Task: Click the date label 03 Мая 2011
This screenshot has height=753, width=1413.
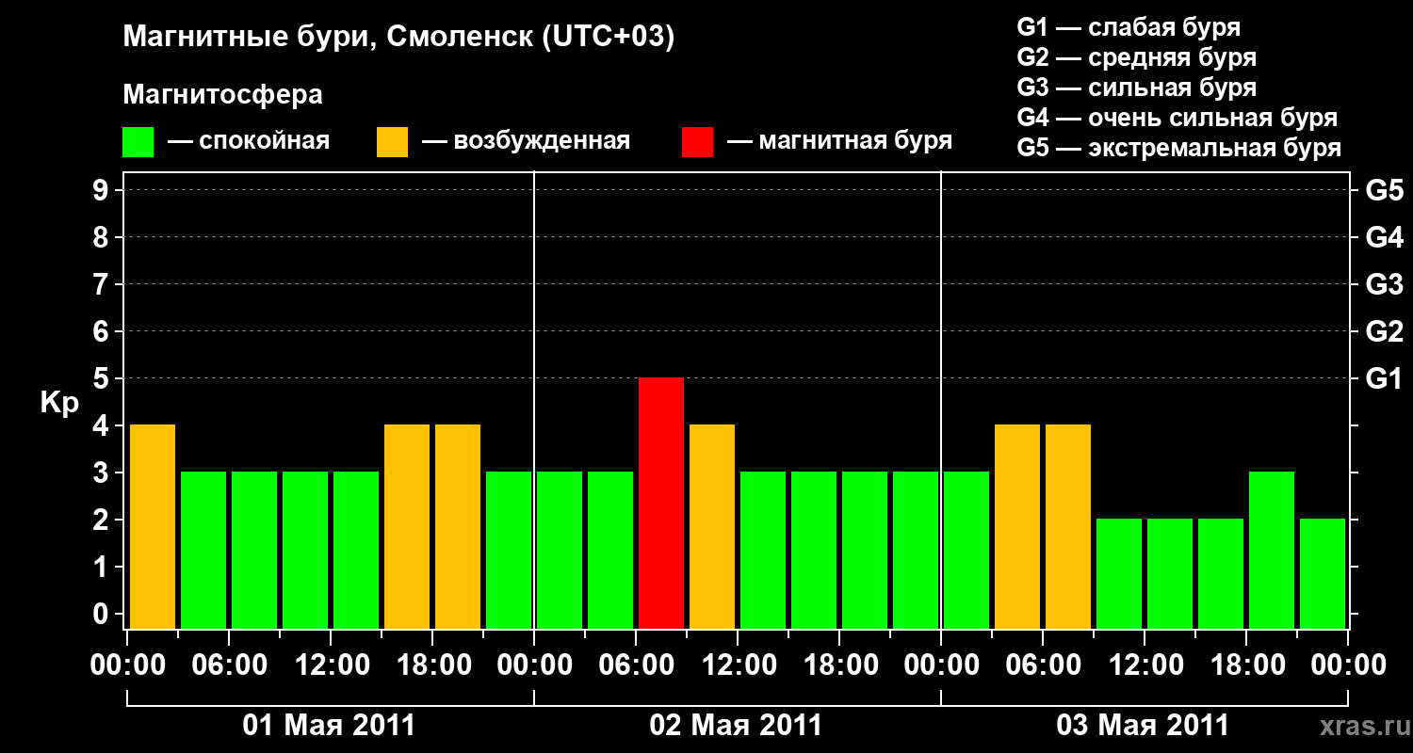Action: coord(1143,725)
